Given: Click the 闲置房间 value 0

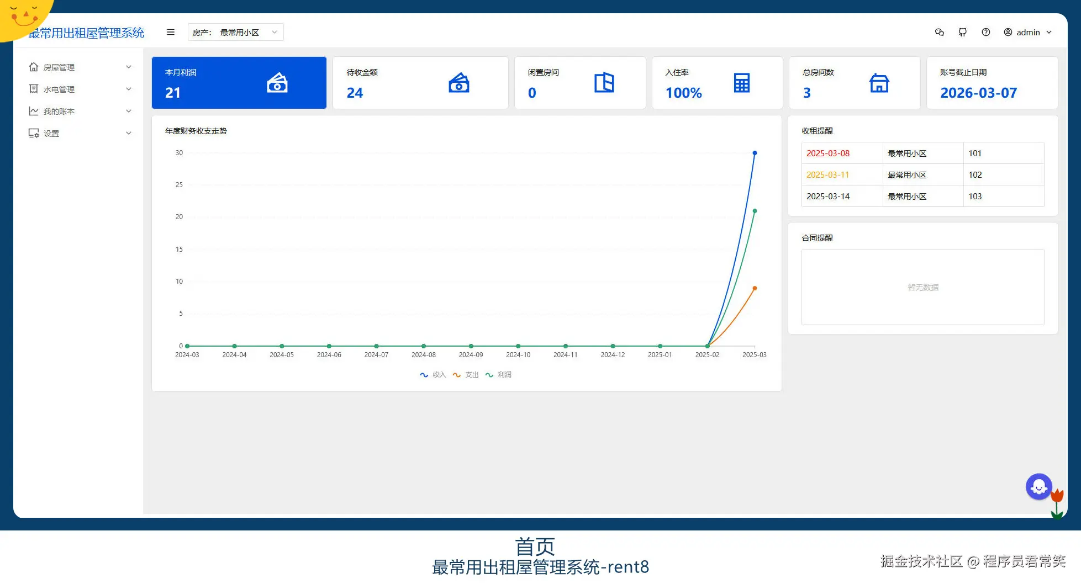Looking at the screenshot, I should [532, 93].
